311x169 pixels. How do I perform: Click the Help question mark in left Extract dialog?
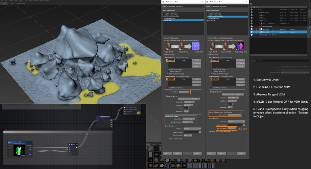[197, 2]
